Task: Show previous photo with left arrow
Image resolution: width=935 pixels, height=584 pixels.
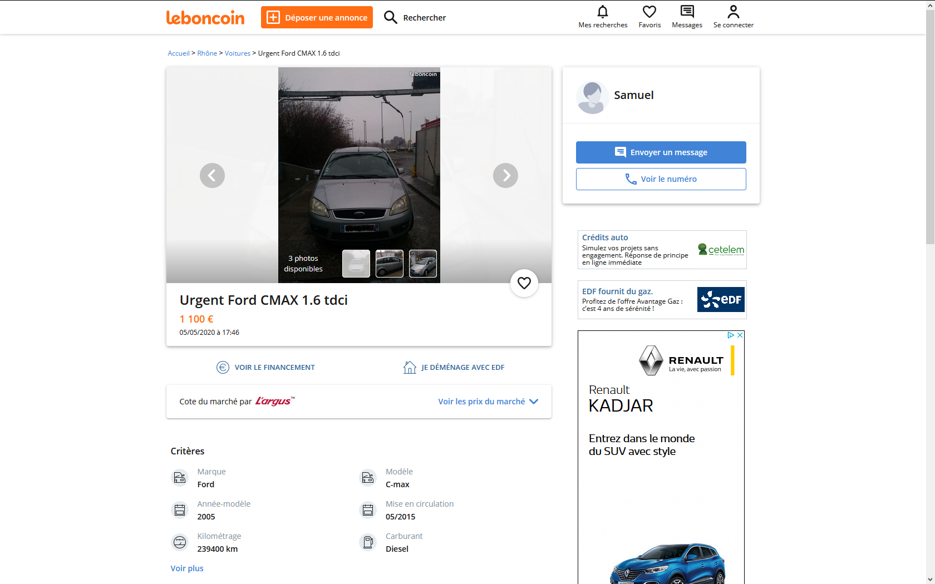Action: (x=212, y=175)
